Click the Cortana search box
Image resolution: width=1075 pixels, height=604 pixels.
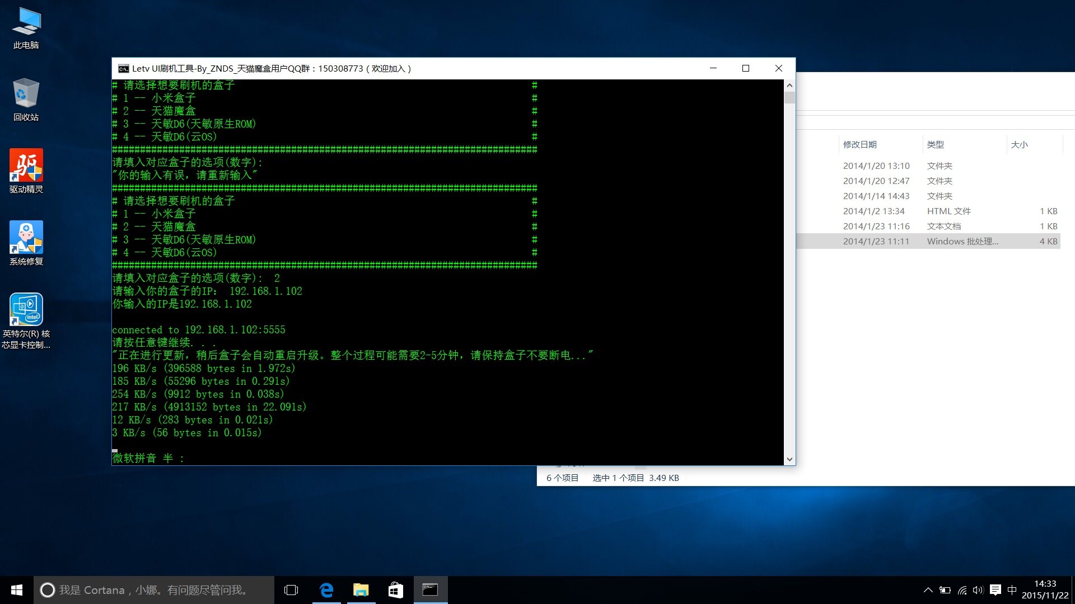click(x=154, y=590)
